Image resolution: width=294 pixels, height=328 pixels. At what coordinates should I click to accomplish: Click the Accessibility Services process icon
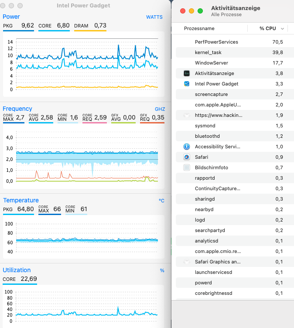(186, 147)
